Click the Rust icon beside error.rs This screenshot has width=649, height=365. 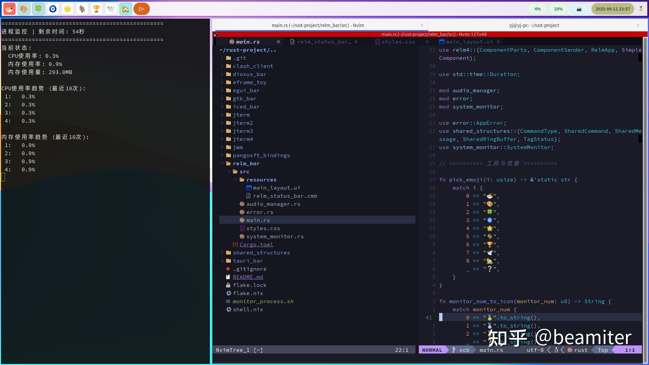click(x=242, y=212)
